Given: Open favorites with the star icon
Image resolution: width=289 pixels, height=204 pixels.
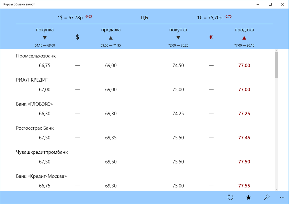Looking at the screenshot, I should click(x=249, y=197).
